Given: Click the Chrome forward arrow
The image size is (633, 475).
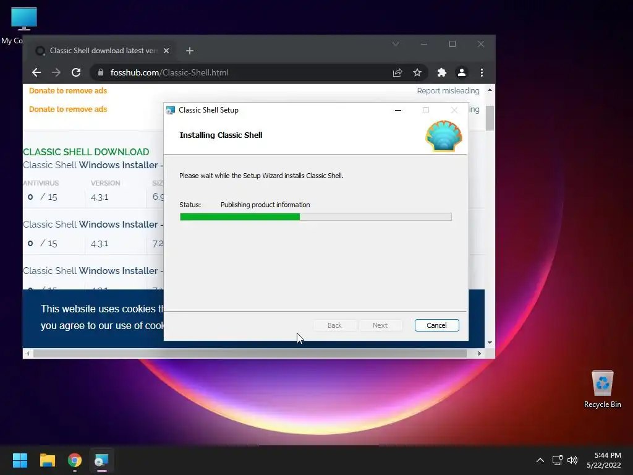Looking at the screenshot, I should 56,73.
